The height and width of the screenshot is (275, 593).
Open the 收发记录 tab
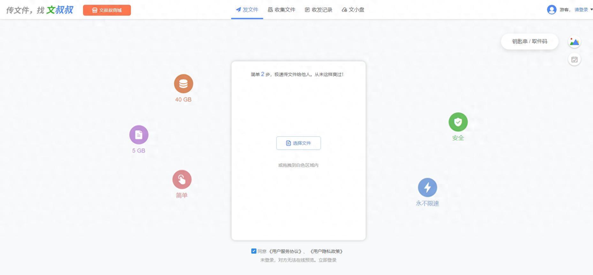click(x=318, y=10)
